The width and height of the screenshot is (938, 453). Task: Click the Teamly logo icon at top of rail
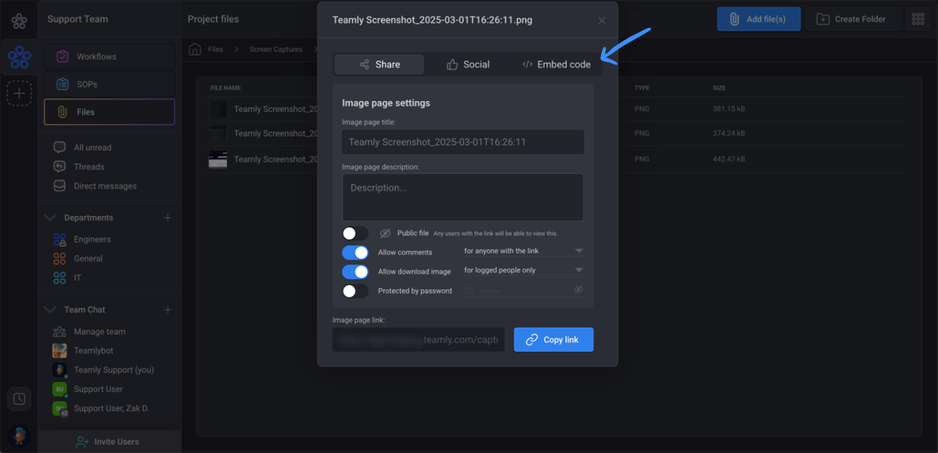[x=19, y=21]
